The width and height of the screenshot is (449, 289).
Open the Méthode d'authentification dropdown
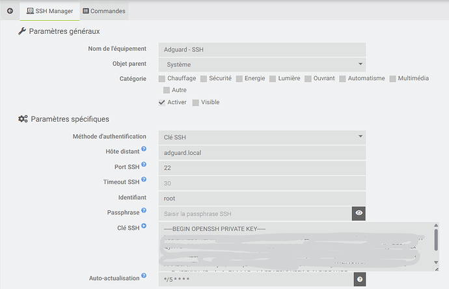coord(262,137)
